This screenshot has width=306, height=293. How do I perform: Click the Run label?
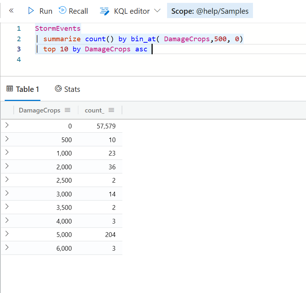(46, 11)
